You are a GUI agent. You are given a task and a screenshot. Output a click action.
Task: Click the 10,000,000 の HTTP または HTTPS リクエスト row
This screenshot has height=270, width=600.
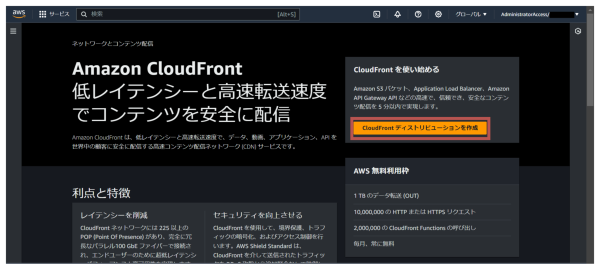click(432, 212)
